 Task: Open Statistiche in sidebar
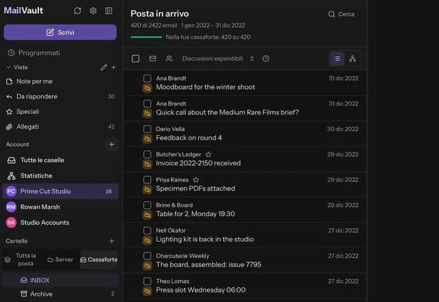click(x=60, y=176)
